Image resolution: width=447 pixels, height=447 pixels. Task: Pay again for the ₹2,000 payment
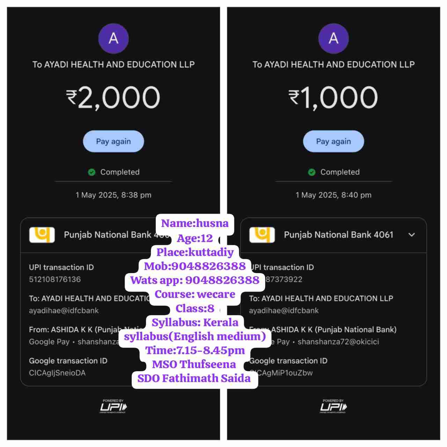point(113,141)
